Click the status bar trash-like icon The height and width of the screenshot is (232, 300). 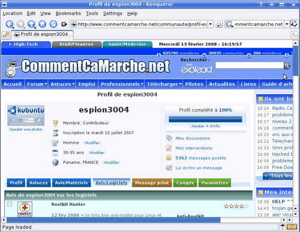[x=283, y=227]
